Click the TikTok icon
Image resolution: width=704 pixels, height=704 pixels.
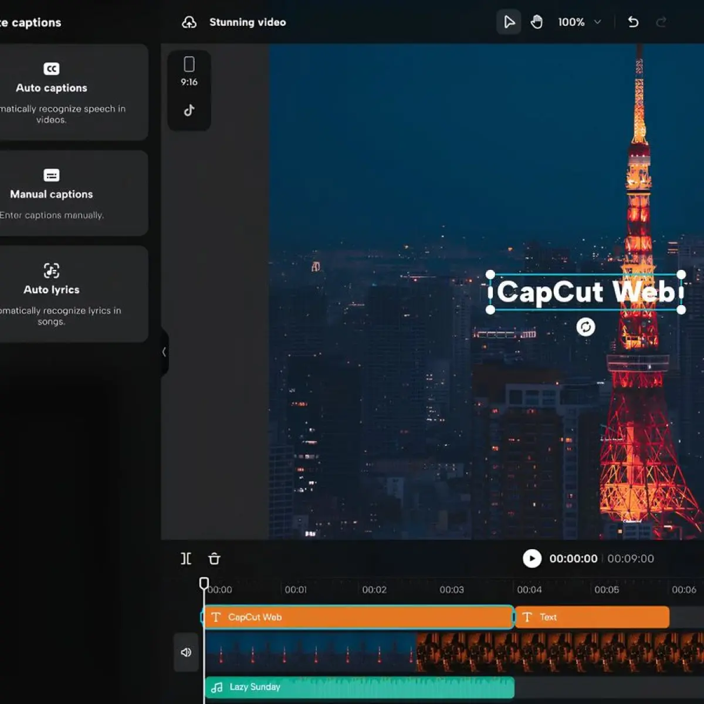click(x=189, y=110)
